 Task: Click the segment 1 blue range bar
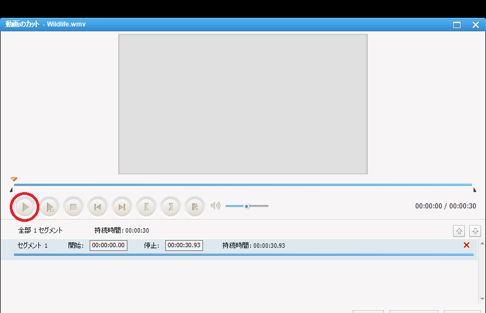click(244, 255)
